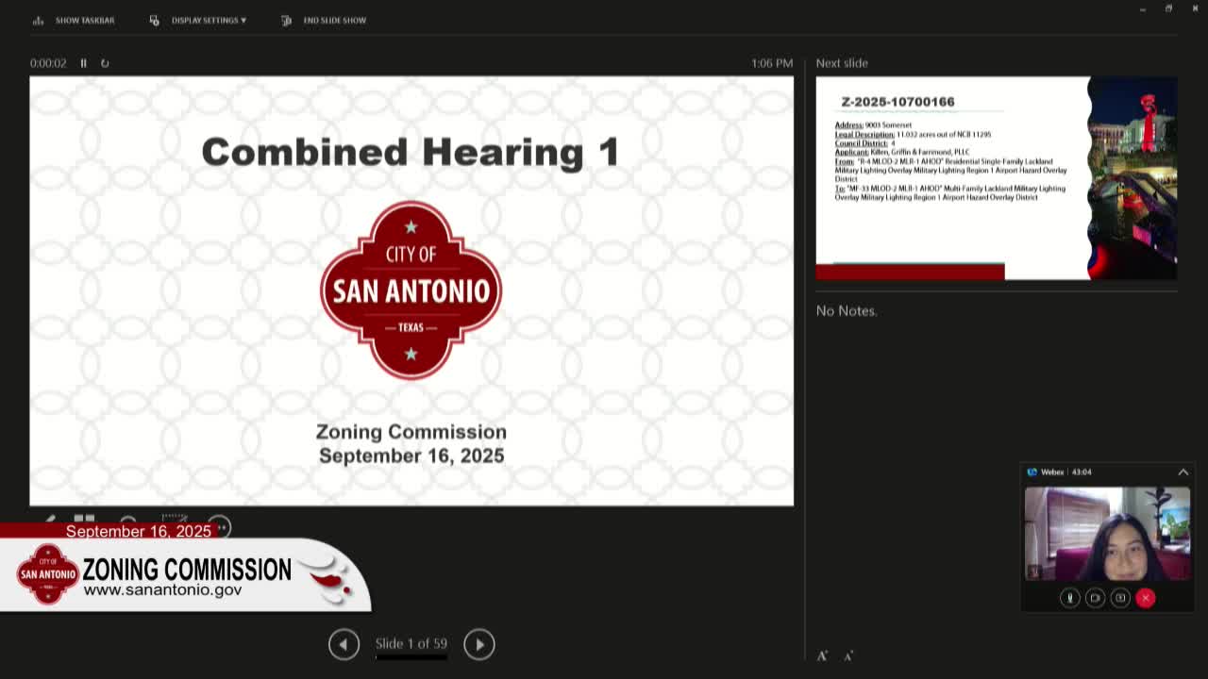
Task: Go to the previous slide arrow
Action: pos(344,644)
